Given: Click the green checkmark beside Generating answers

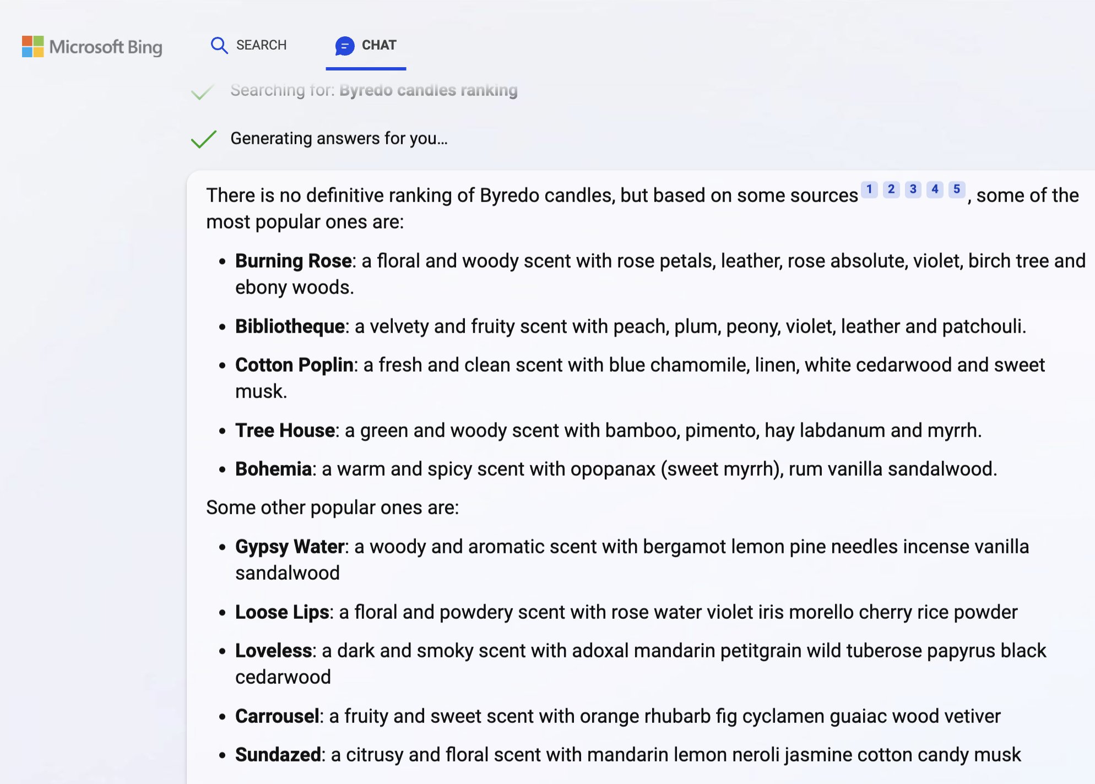Looking at the screenshot, I should [x=203, y=139].
